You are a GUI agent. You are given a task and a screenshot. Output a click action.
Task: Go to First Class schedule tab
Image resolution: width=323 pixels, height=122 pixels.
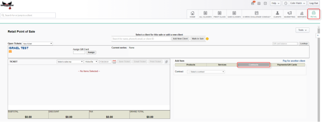(220, 15)
